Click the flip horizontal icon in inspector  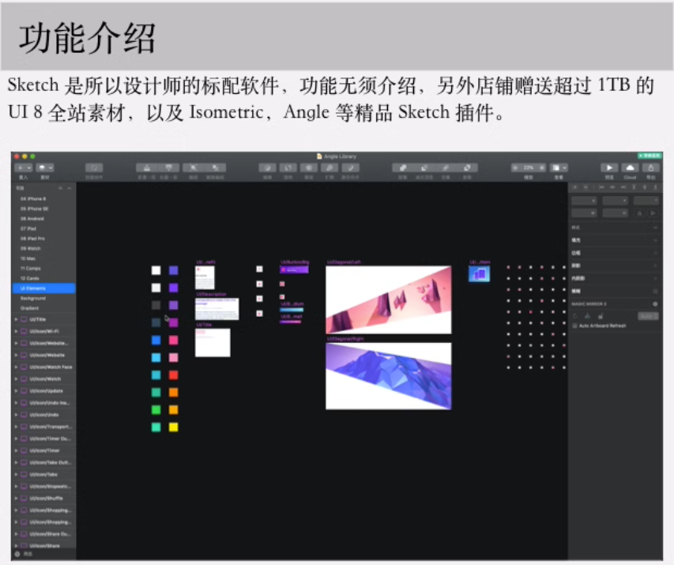638,213
